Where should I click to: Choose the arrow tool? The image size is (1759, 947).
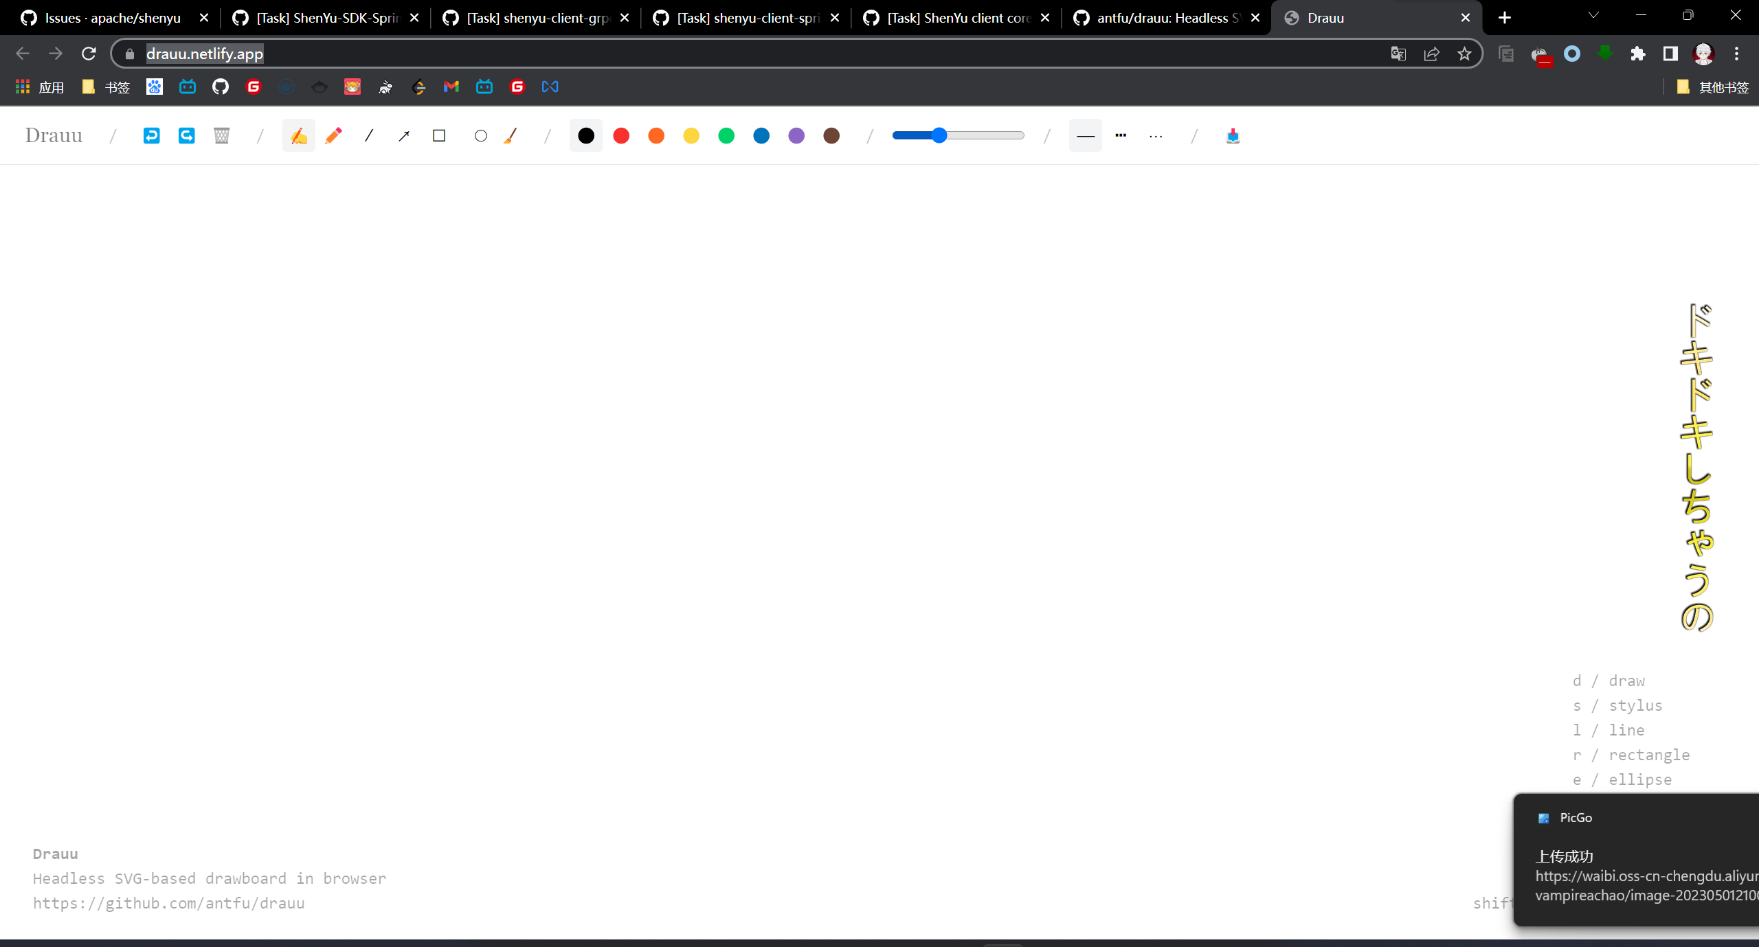(x=404, y=135)
